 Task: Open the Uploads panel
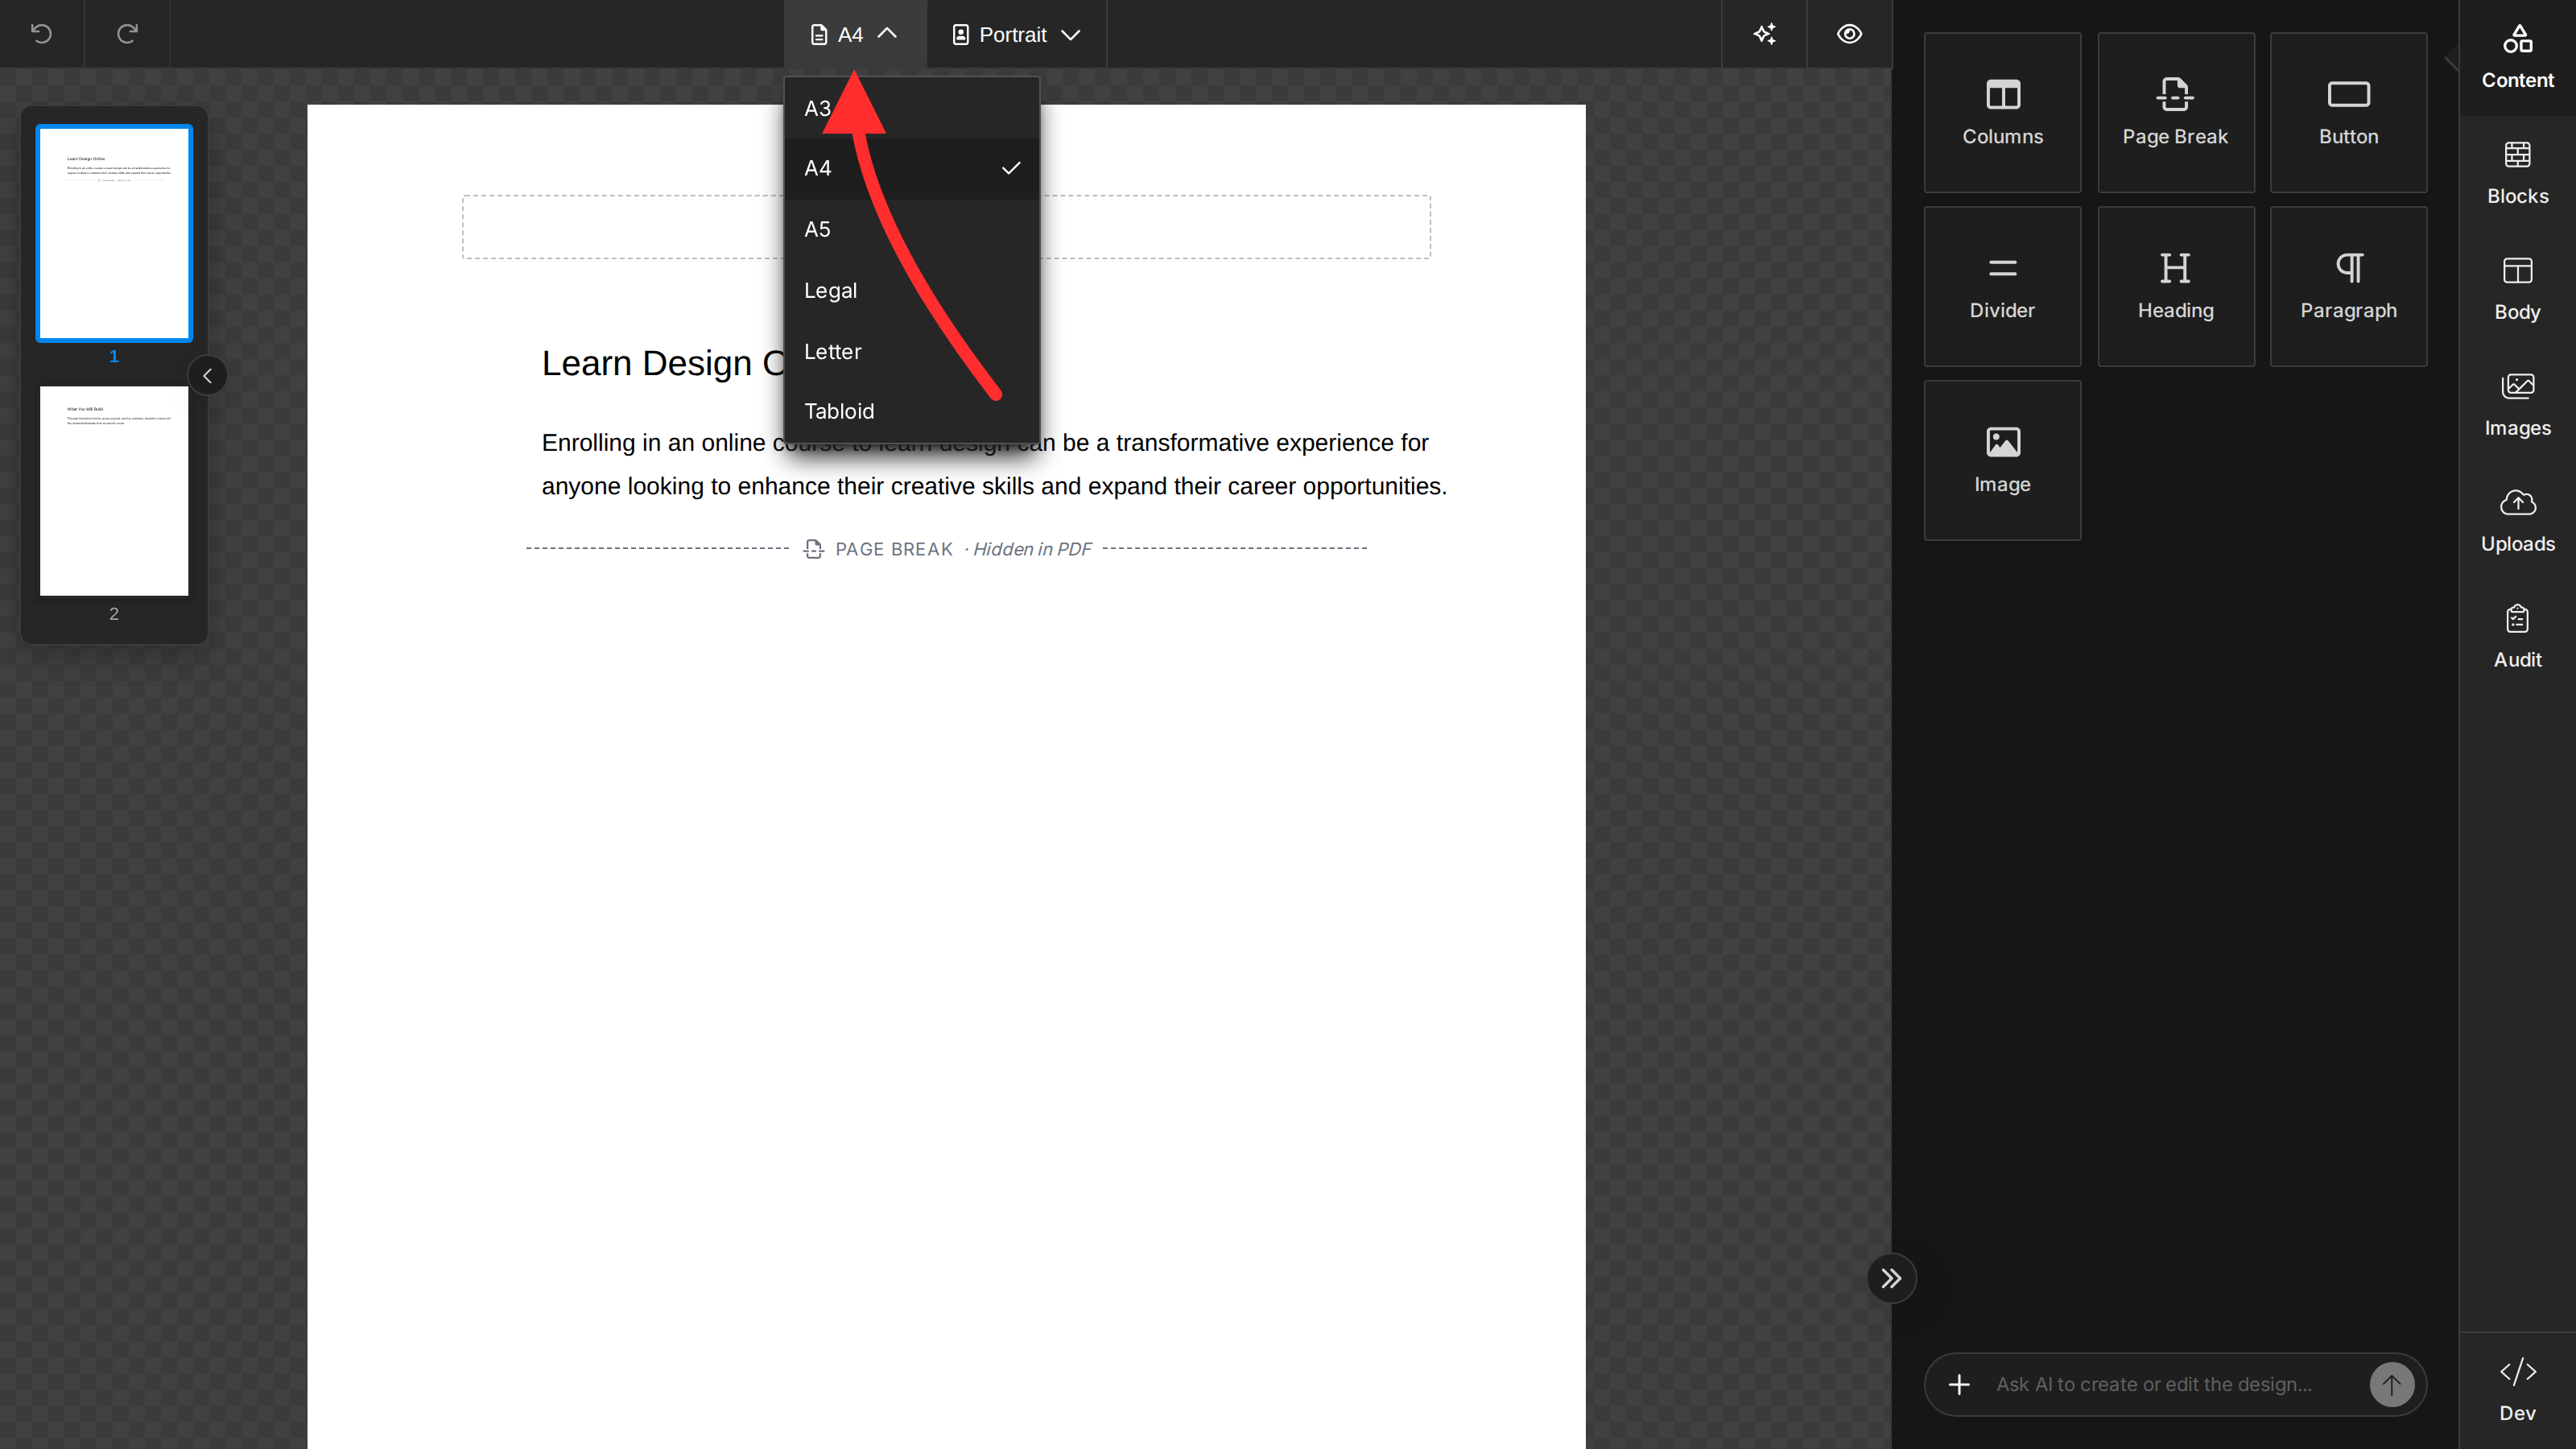pyautogui.click(x=2517, y=521)
